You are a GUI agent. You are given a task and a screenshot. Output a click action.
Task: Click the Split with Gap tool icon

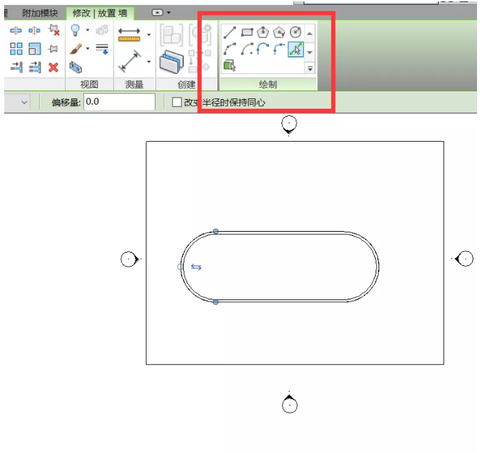pyautogui.click(x=34, y=30)
